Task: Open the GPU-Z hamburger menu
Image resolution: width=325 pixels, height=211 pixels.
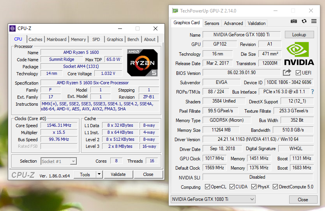Action: click(x=314, y=21)
